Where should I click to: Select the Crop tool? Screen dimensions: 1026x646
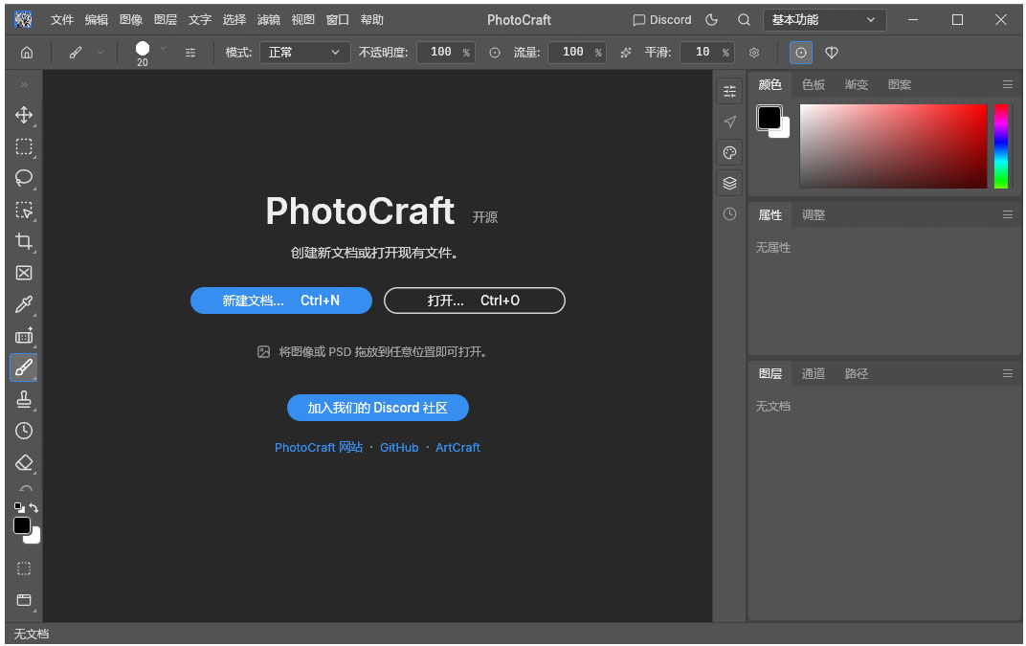(24, 241)
